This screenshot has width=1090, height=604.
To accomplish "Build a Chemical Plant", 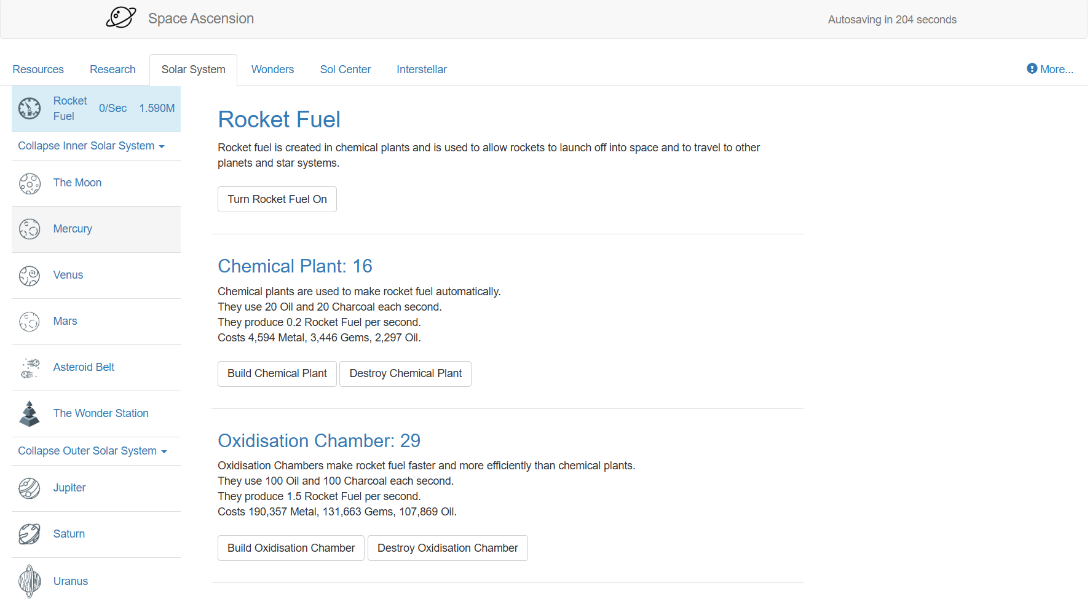I will pos(277,373).
